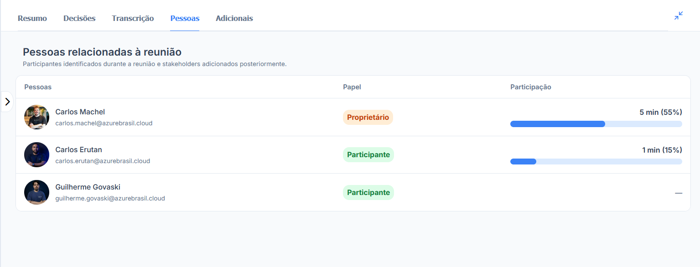The image size is (700, 267).
Task: Click the carlos.machel@azurebrasil.cloud email
Action: pyautogui.click(x=104, y=123)
